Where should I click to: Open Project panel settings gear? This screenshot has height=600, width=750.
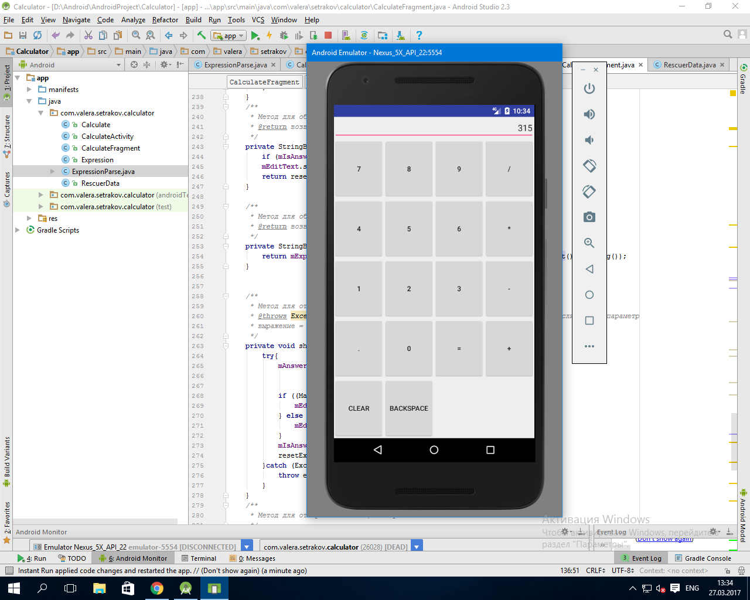pos(165,65)
